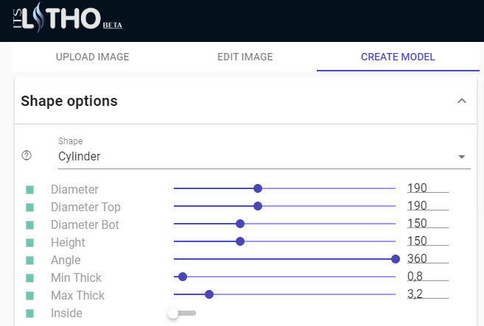Switch to the Edit Image tab

coord(245,57)
